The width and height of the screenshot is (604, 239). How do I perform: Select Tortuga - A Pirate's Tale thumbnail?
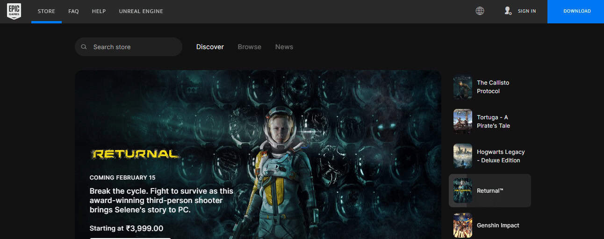pos(463,122)
